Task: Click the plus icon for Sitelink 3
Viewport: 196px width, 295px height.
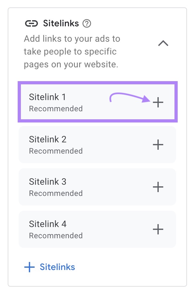Action: pos(158,187)
